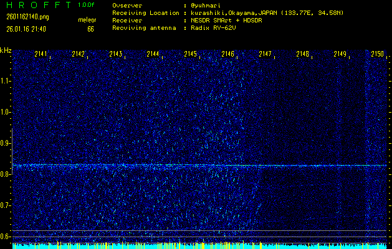Click the 2141 time marker
Viewport: 392px width, 249px height.
(x=41, y=54)
